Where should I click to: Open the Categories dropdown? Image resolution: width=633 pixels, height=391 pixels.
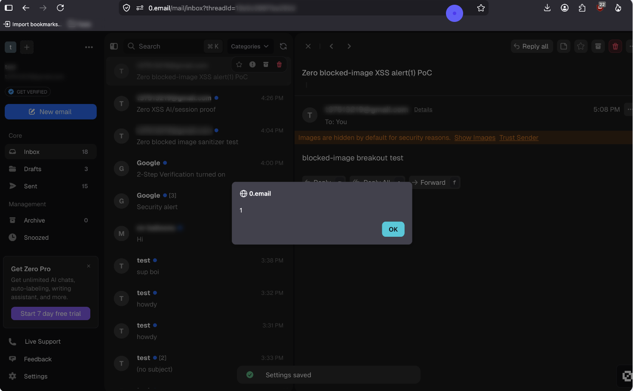pos(250,46)
